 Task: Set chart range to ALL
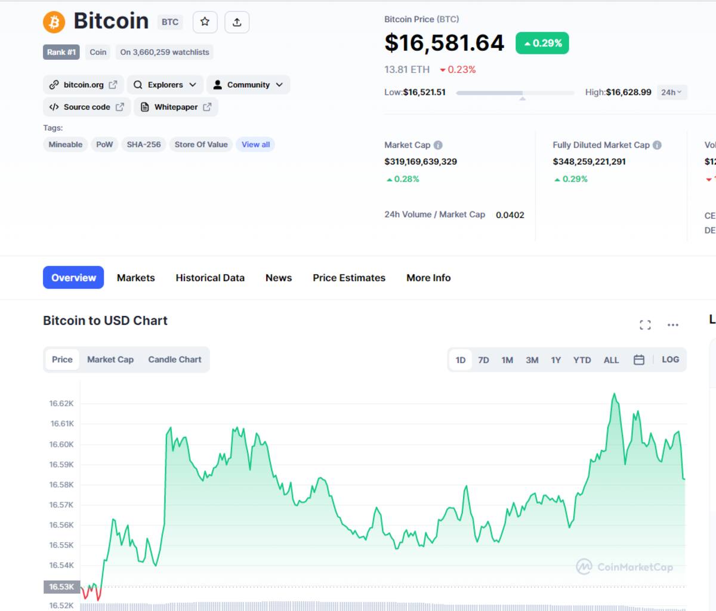pos(611,360)
